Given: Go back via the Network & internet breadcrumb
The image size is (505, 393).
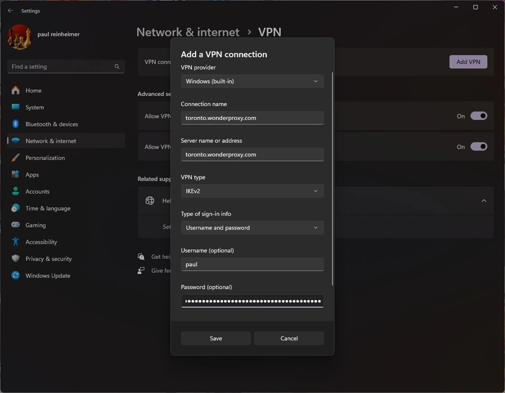Looking at the screenshot, I should click(188, 32).
